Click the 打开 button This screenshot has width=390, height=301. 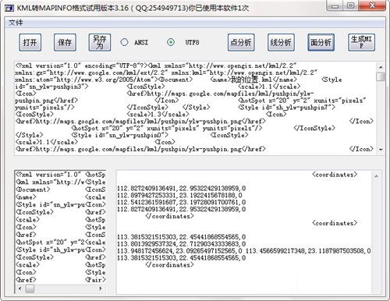[30, 42]
